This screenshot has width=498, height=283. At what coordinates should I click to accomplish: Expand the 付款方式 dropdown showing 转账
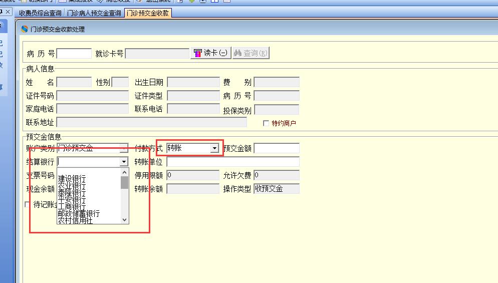215,148
